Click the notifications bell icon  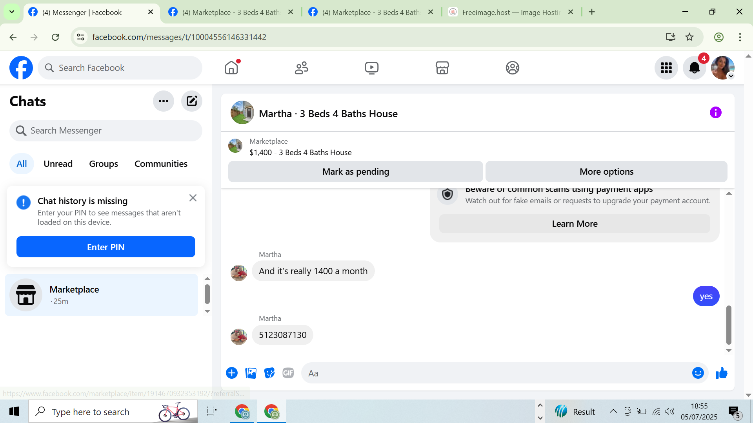coord(694,68)
